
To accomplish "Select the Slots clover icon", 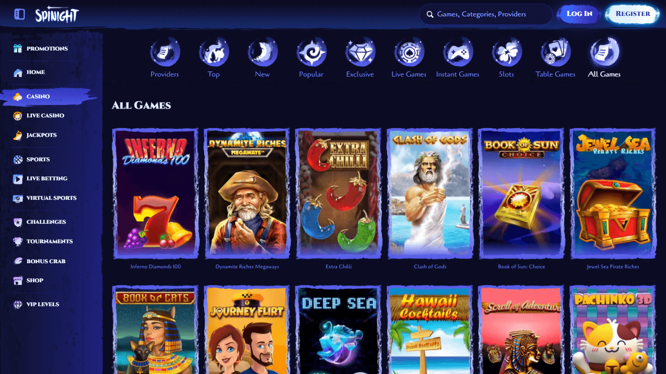I will pos(507,52).
